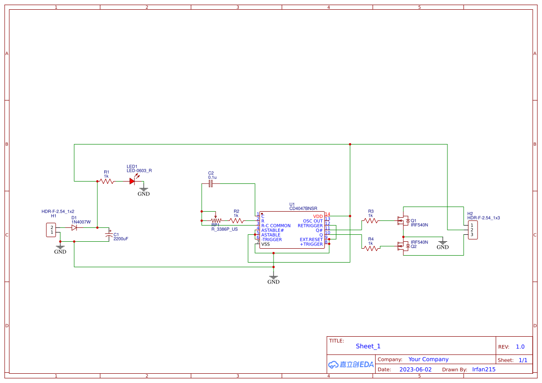Select the U1 CD4047BNSR IC body
542x383 pixels.
click(x=291, y=229)
